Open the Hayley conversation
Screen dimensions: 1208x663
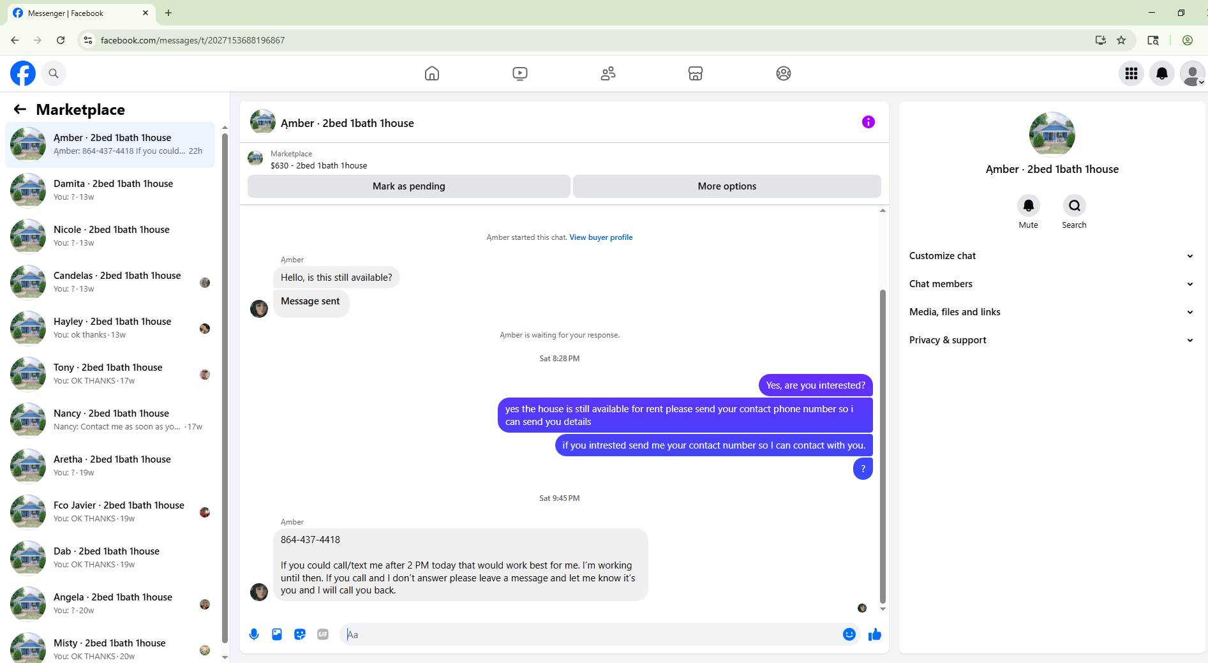(x=110, y=328)
